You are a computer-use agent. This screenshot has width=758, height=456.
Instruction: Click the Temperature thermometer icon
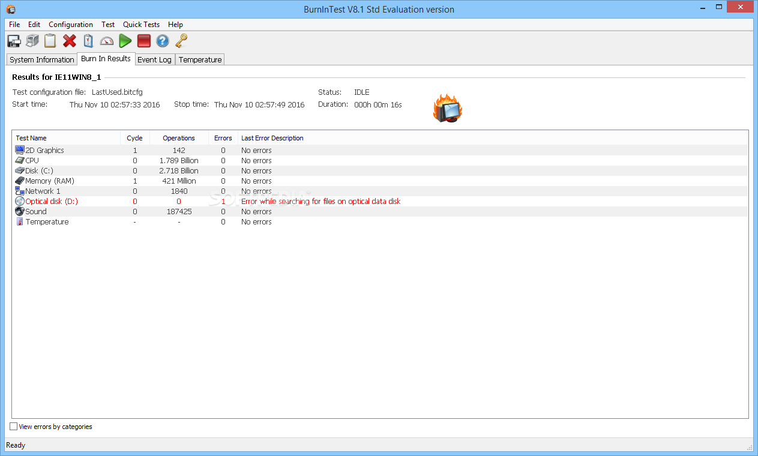[x=20, y=221]
